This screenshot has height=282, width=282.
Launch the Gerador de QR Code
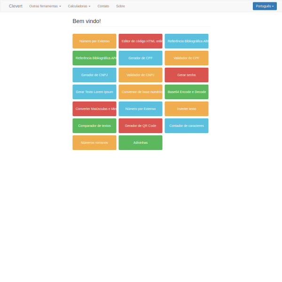pyautogui.click(x=141, y=125)
